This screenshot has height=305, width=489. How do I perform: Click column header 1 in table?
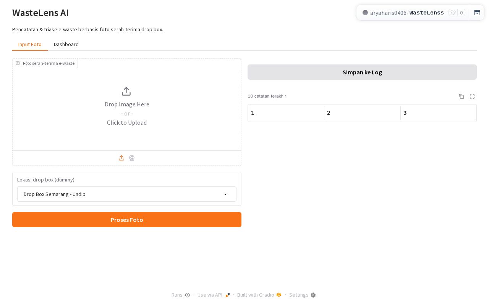[x=286, y=113]
